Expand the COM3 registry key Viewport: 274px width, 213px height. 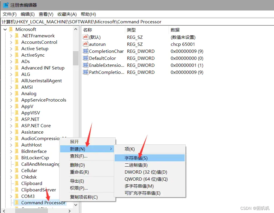(x=12, y=196)
